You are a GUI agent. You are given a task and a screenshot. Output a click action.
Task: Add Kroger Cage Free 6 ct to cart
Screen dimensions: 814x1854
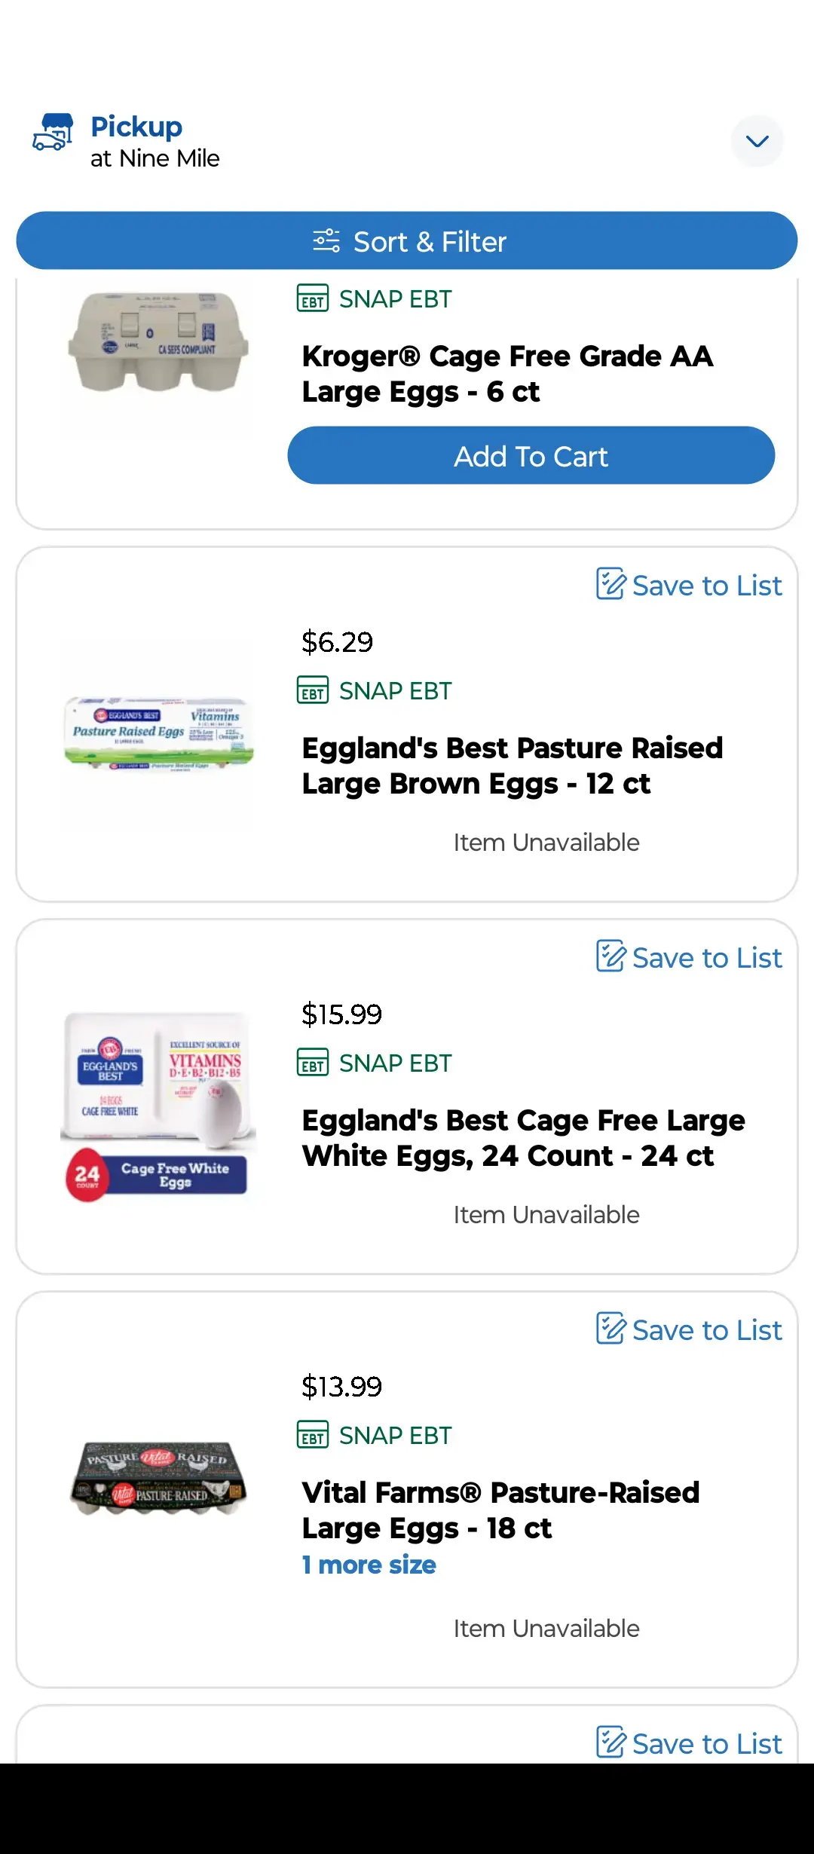tap(531, 456)
